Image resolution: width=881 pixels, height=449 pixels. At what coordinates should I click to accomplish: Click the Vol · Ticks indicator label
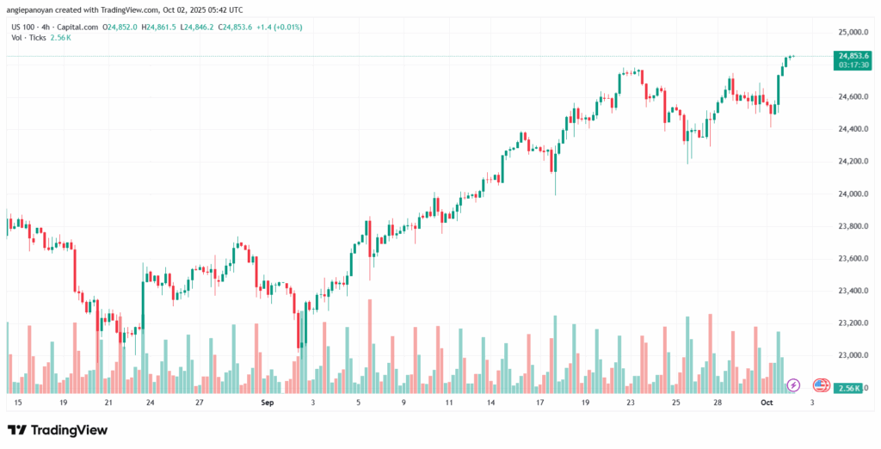(x=30, y=38)
